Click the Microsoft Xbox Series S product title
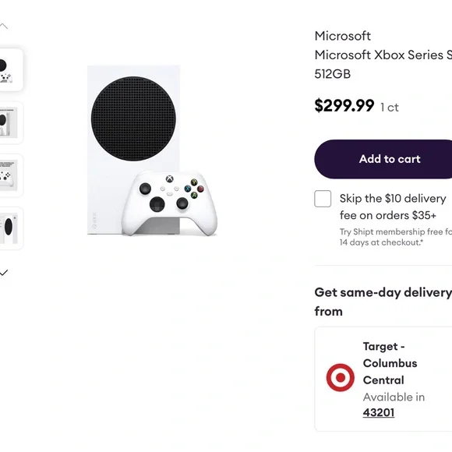The image size is (452, 452). pos(383,64)
